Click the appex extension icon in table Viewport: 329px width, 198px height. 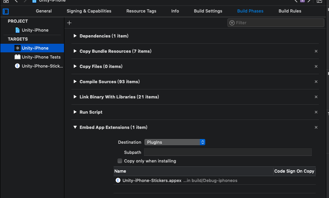tap(118, 180)
